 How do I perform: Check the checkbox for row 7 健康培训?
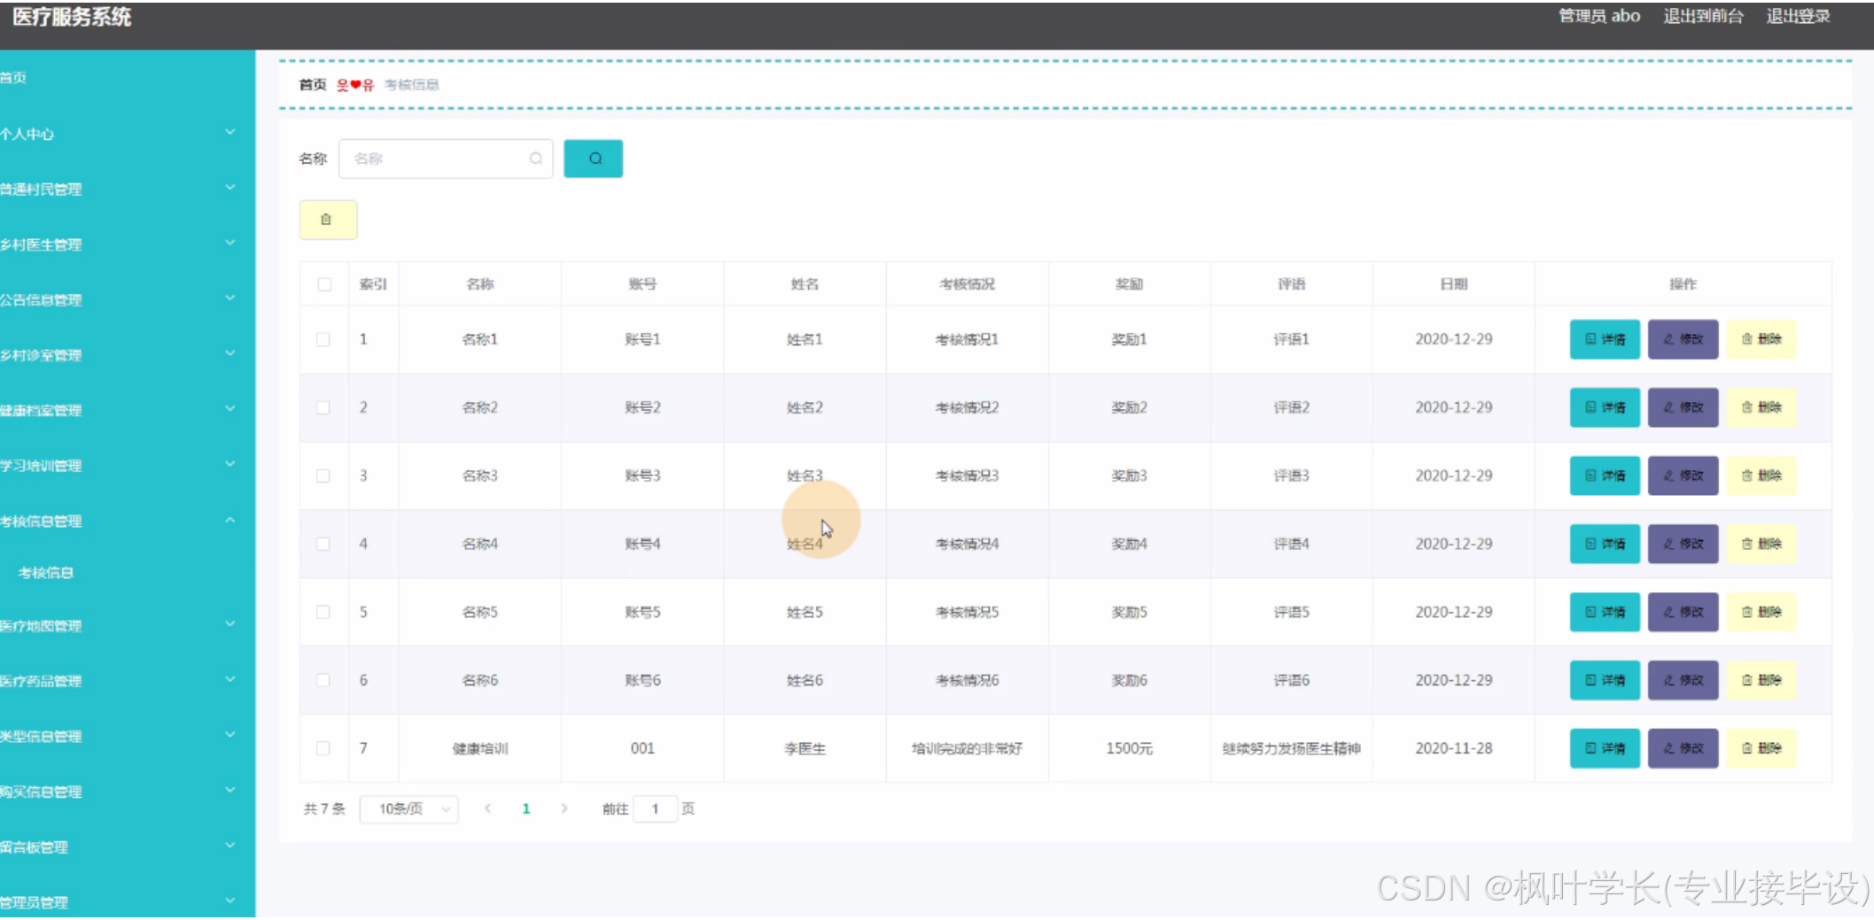tap(323, 748)
